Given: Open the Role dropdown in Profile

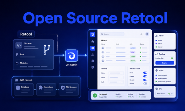Looking at the screenshot, I should [116, 82].
